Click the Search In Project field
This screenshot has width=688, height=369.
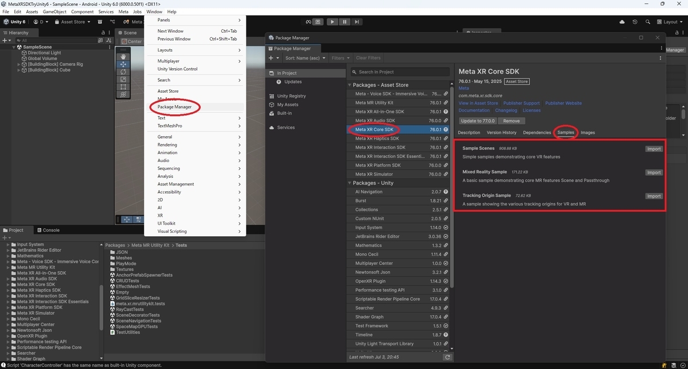pyautogui.click(x=401, y=72)
